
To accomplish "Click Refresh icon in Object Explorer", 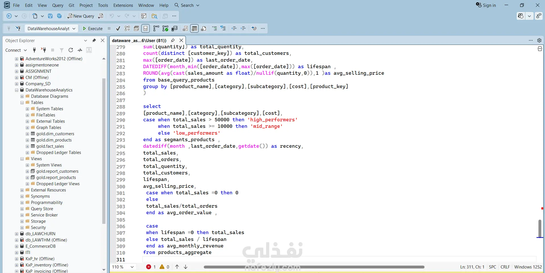I will [71, 50].
